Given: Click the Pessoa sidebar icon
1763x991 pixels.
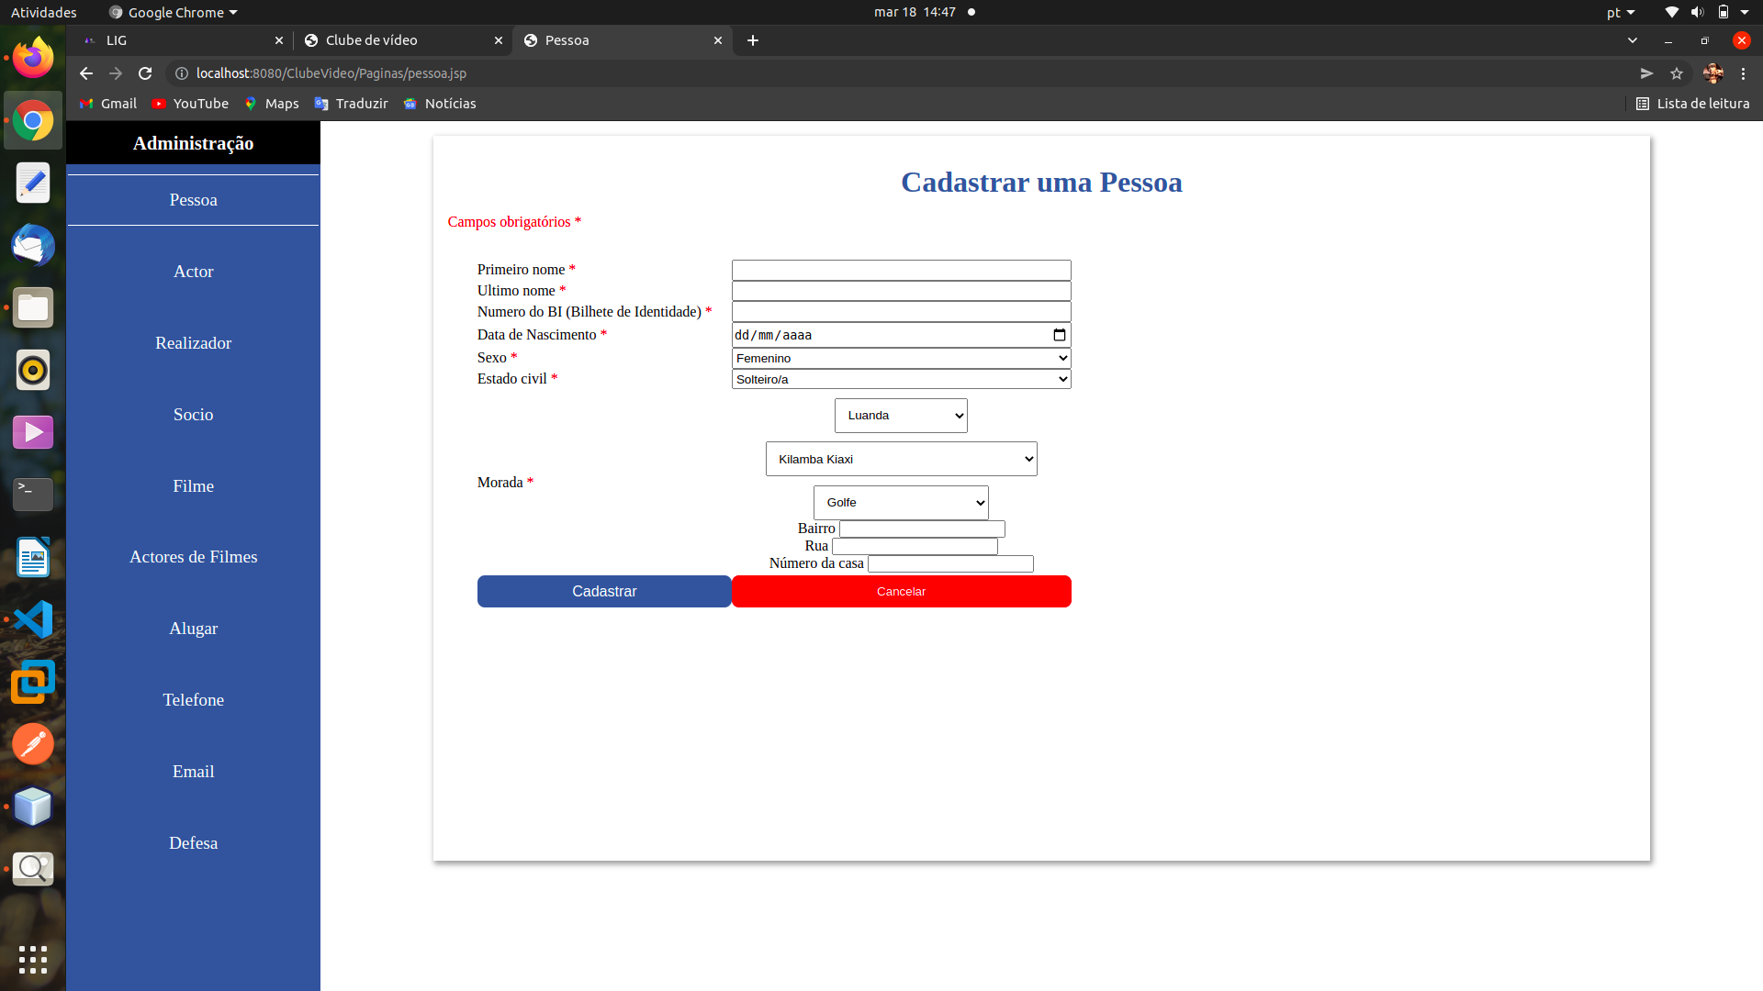Looking at the screenshot, I should (x=194, y=198).
